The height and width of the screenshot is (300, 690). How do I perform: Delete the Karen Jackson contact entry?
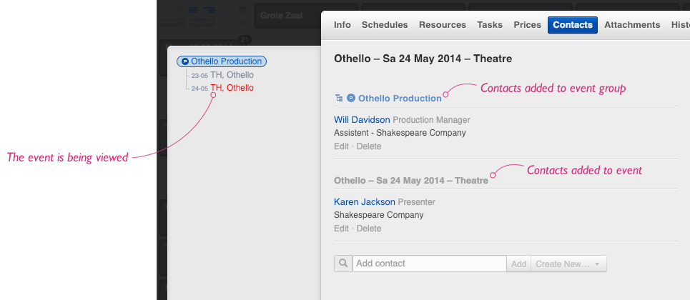369,229
